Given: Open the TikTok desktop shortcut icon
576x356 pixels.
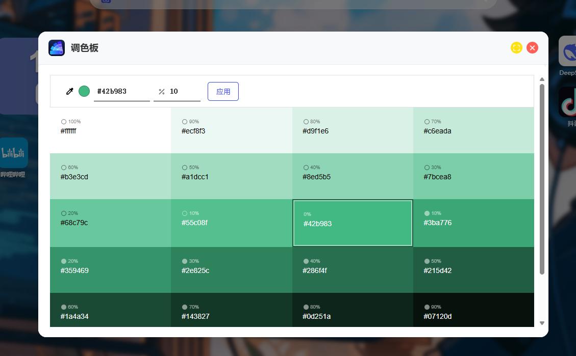Looking at the screenshot, I should coord(567,102).
